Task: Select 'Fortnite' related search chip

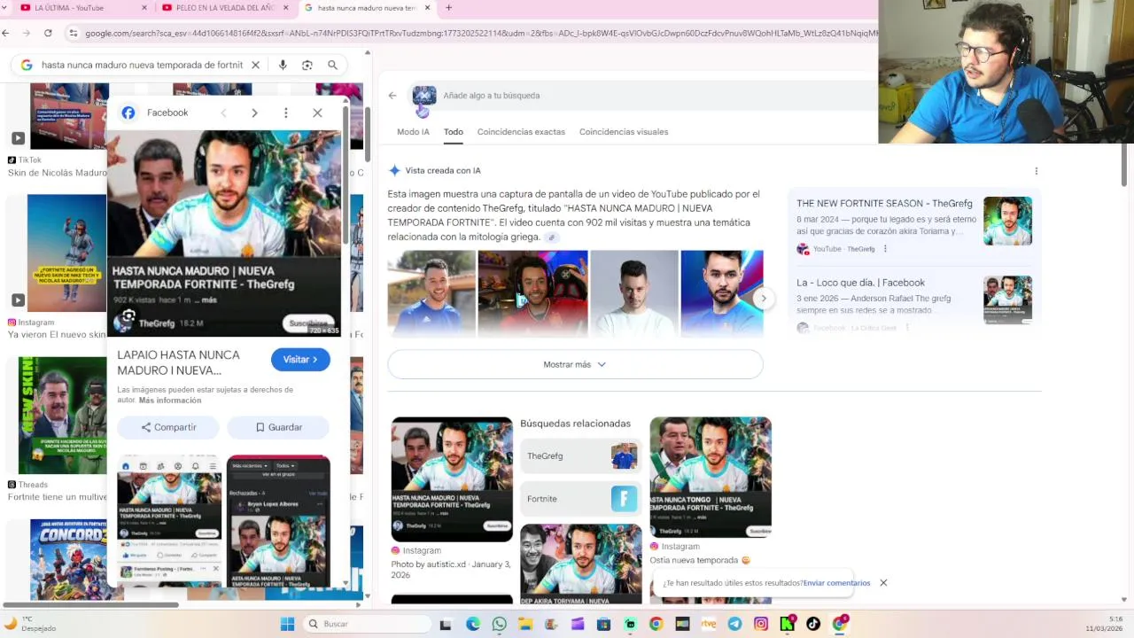Action: (x=579, y=499)
